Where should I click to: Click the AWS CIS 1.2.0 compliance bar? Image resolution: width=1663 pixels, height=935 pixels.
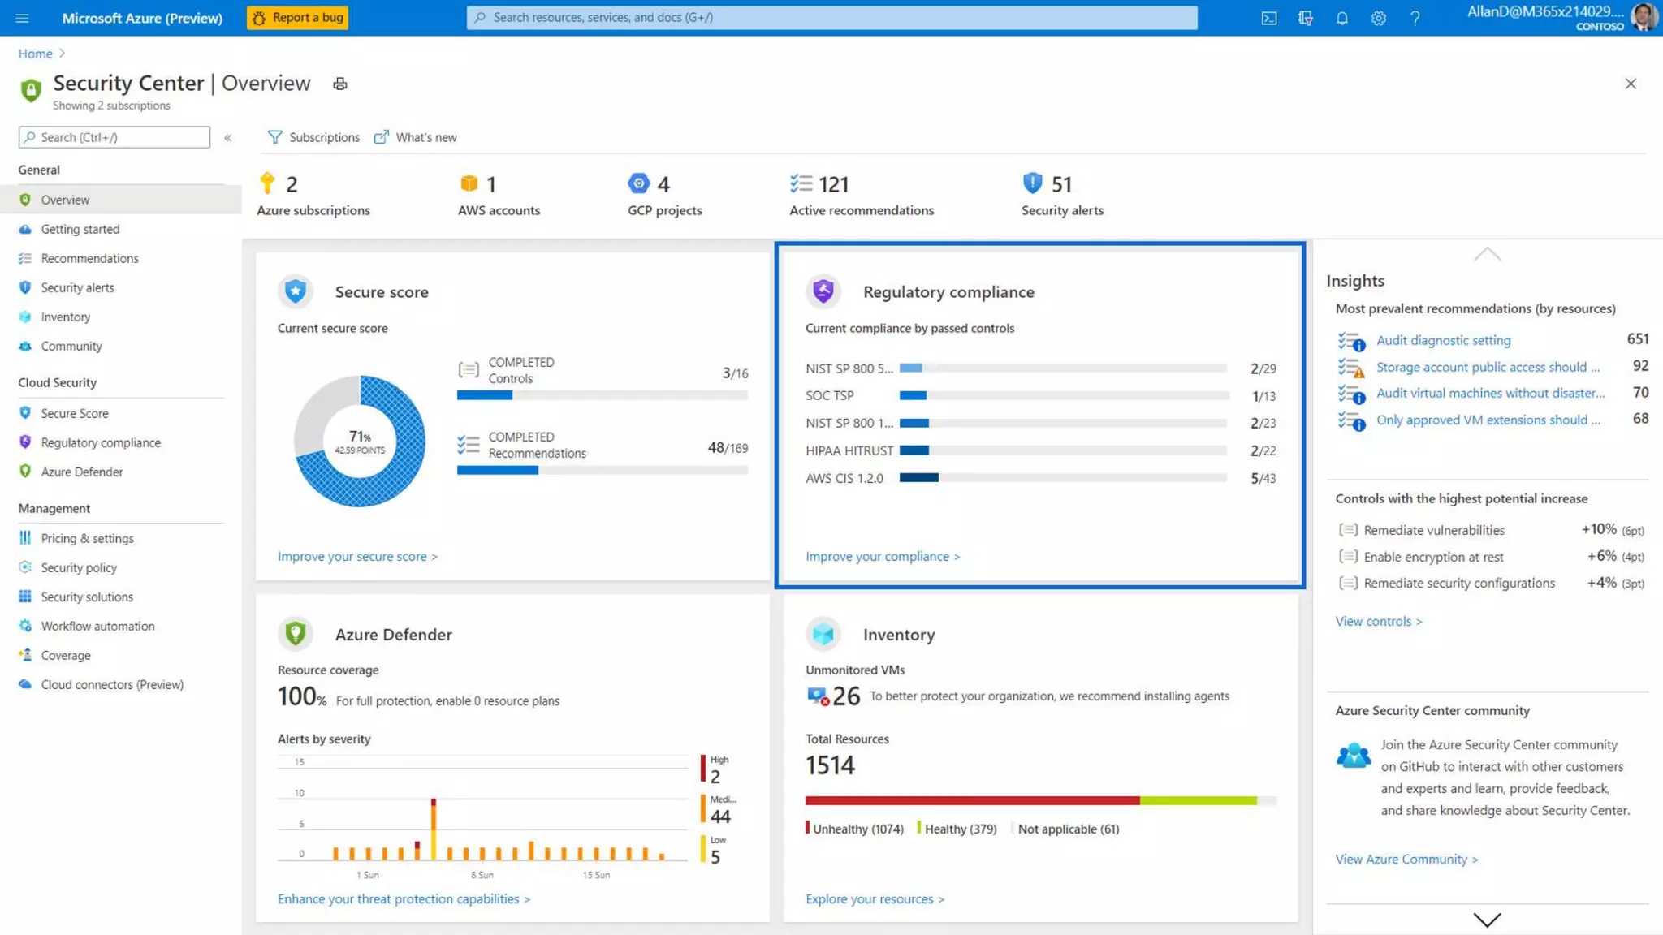(x=1062, y=478)
